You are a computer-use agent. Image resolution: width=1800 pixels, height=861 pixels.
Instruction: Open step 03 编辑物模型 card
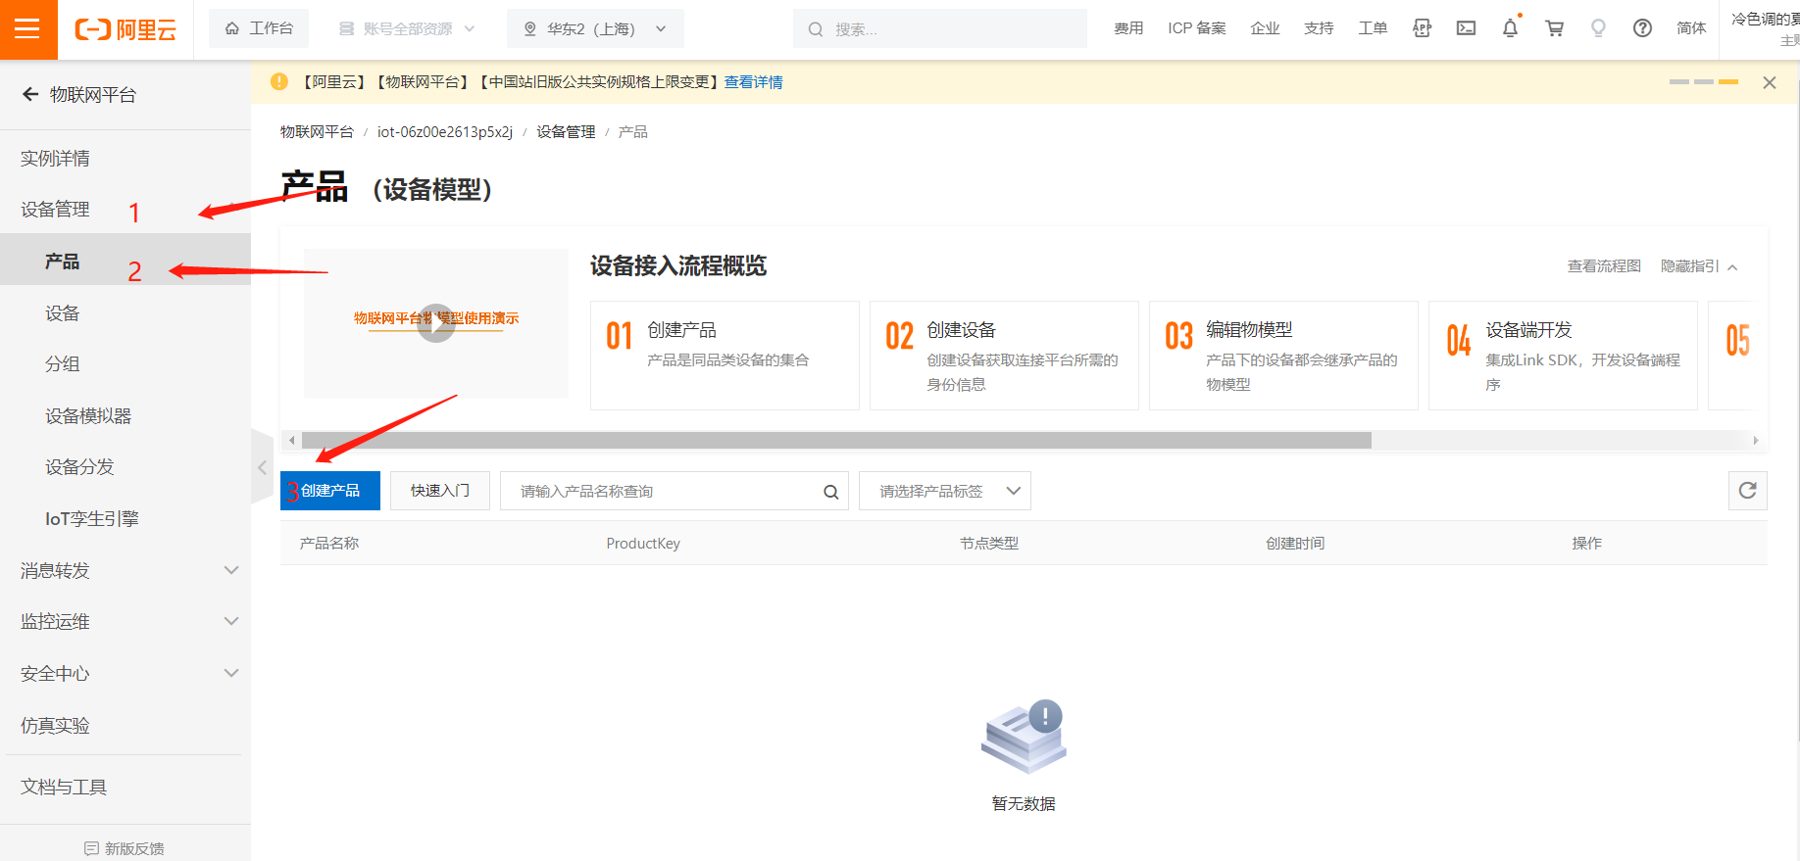click(1283, 355)
